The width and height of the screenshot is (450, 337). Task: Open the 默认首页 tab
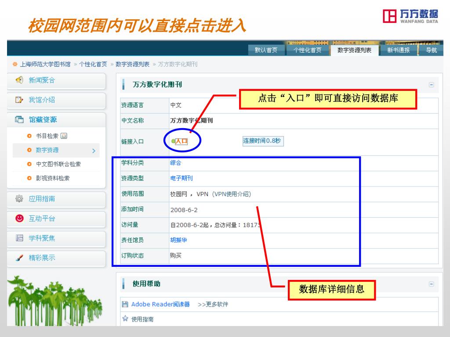tap(266, 50)
